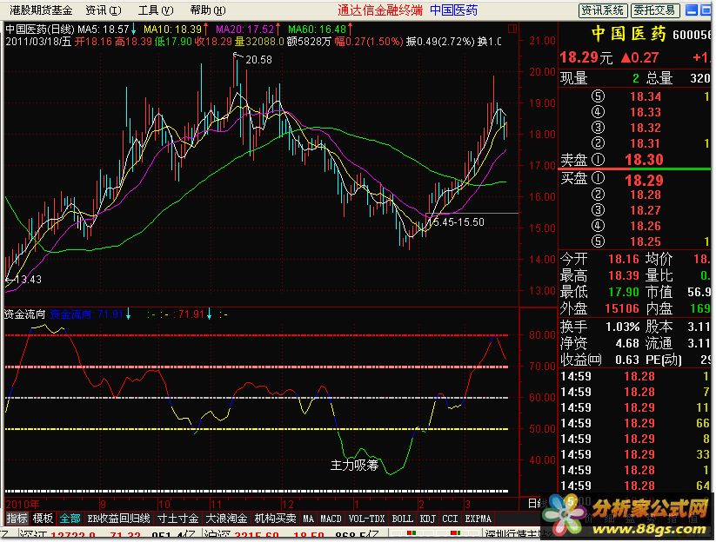Click the 15.45-15.50 annotation
Screen dimensions: 716x542
pos(455,222)
